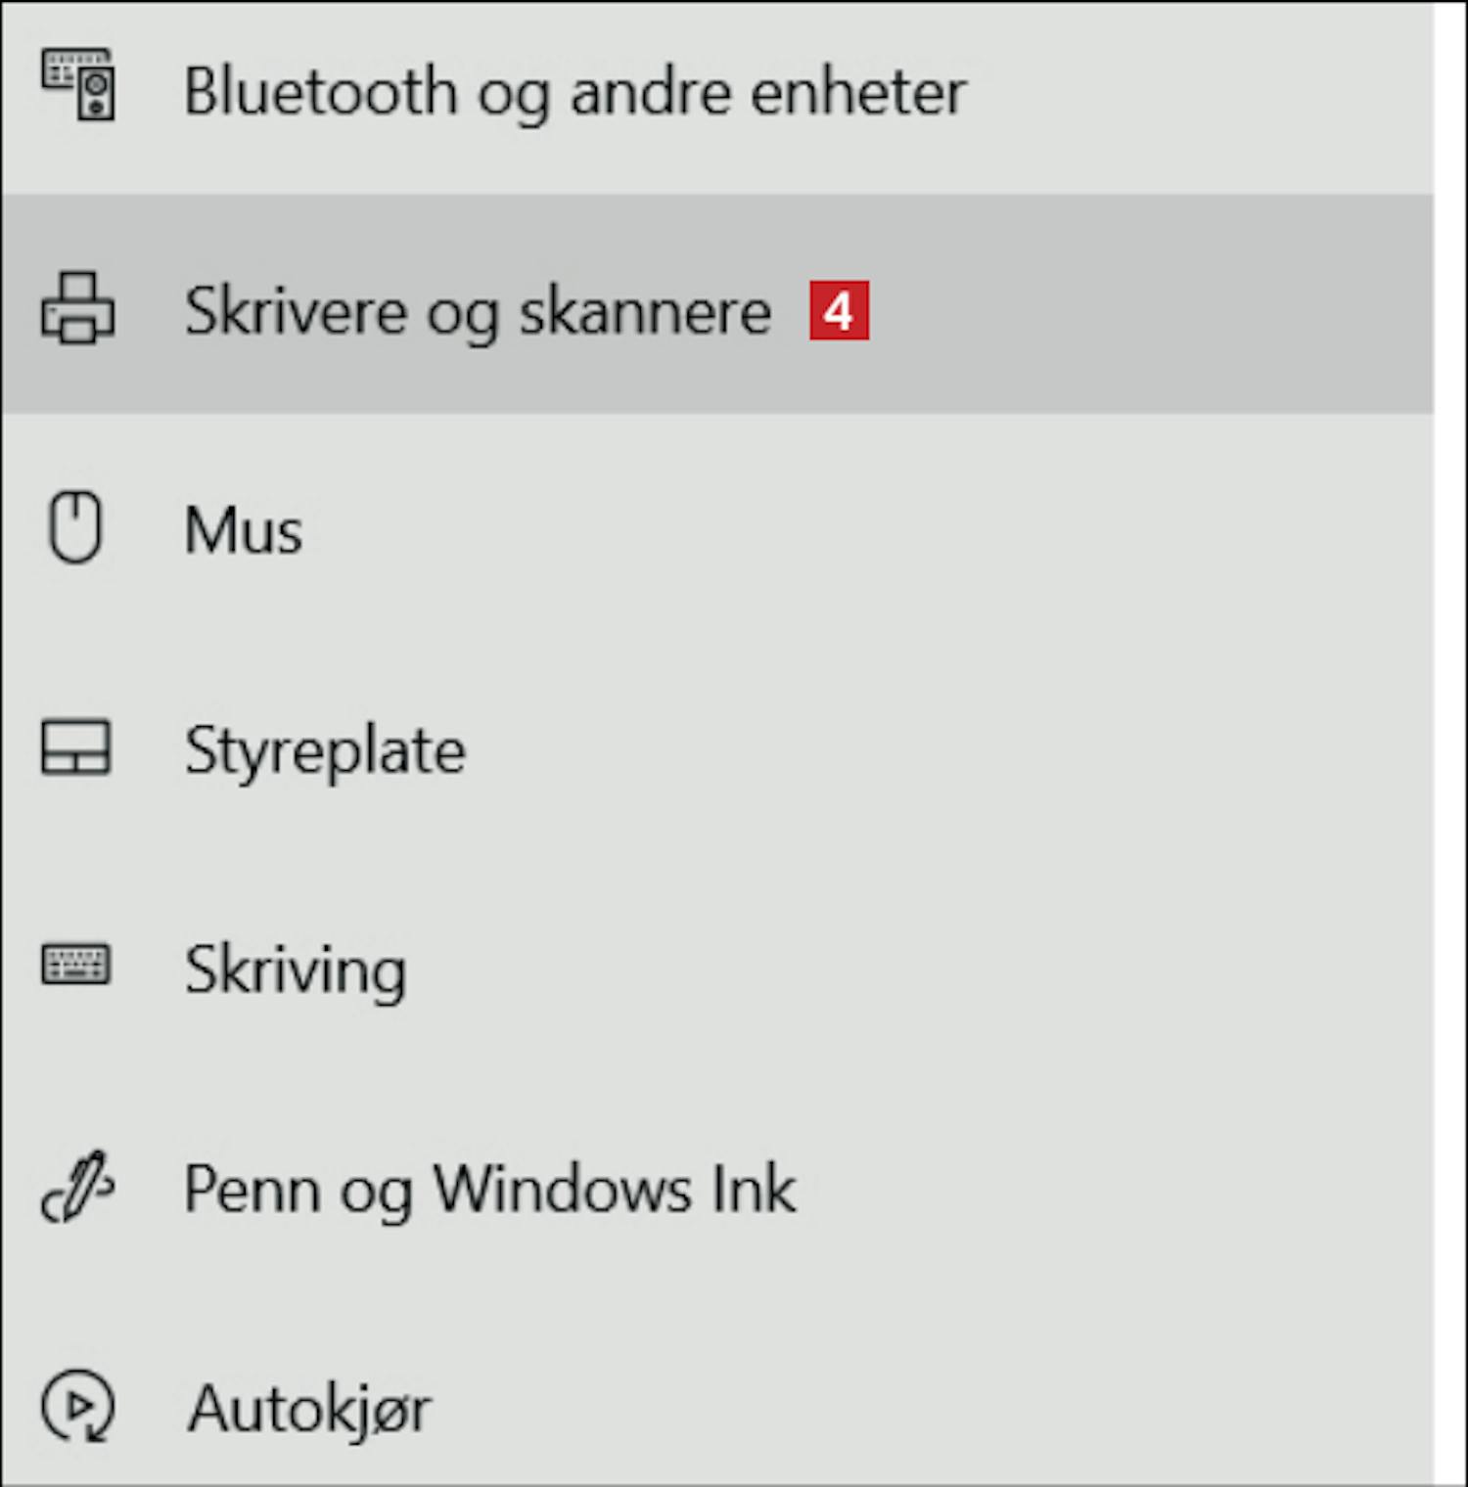Screen dimensions: 1468x1487
Task: Click the printer icon beside Skrivere
Action: pyautogui.click(x=77, y=308)
